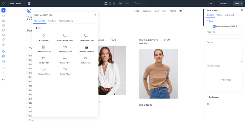Image resolution: width=245 pixels, height=122 pixels.
Task: Open the See details link under cashmere sweater
Action: pyautogui.click(x=145, y=105)
